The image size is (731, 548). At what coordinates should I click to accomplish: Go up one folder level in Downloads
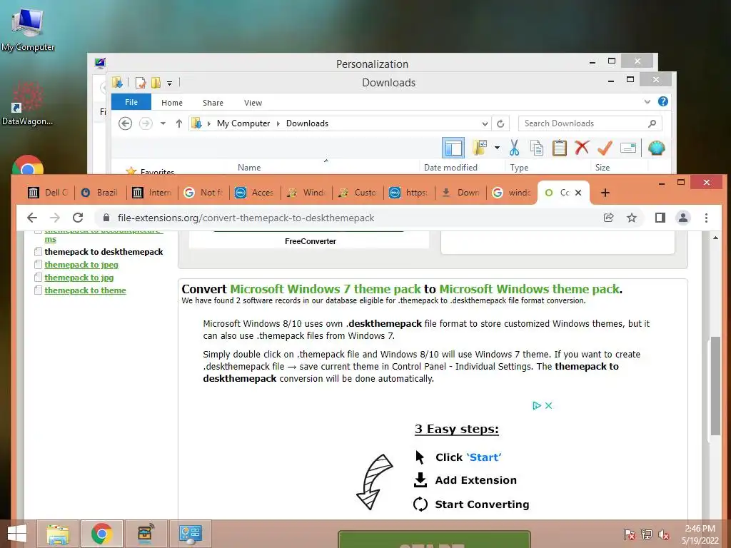tap(179, 123)
